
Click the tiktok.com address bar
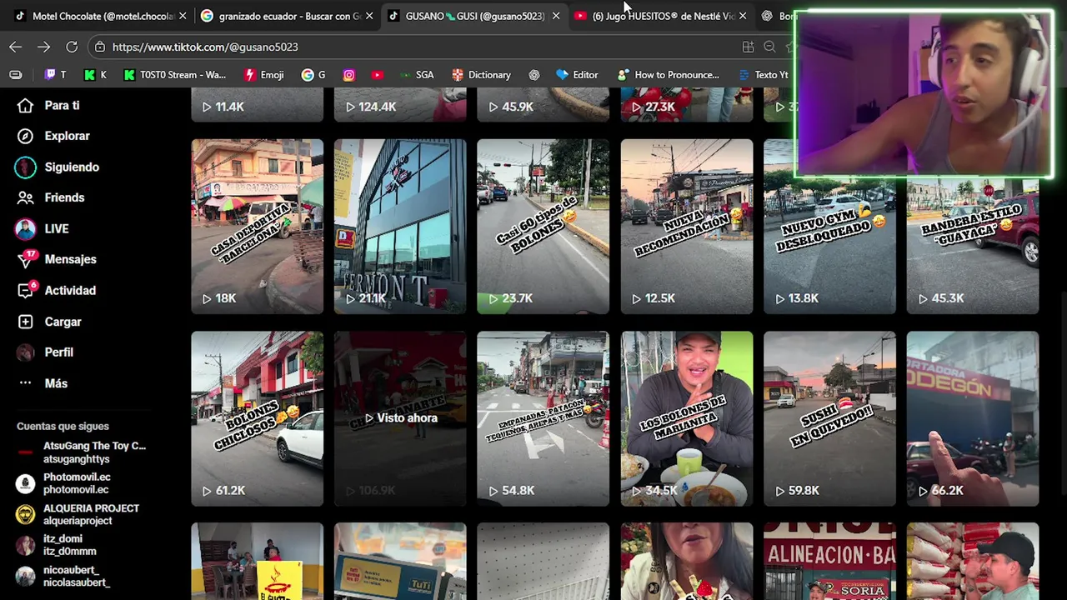(417, 47)
